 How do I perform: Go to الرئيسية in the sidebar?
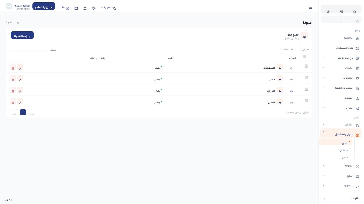(341, 38)
